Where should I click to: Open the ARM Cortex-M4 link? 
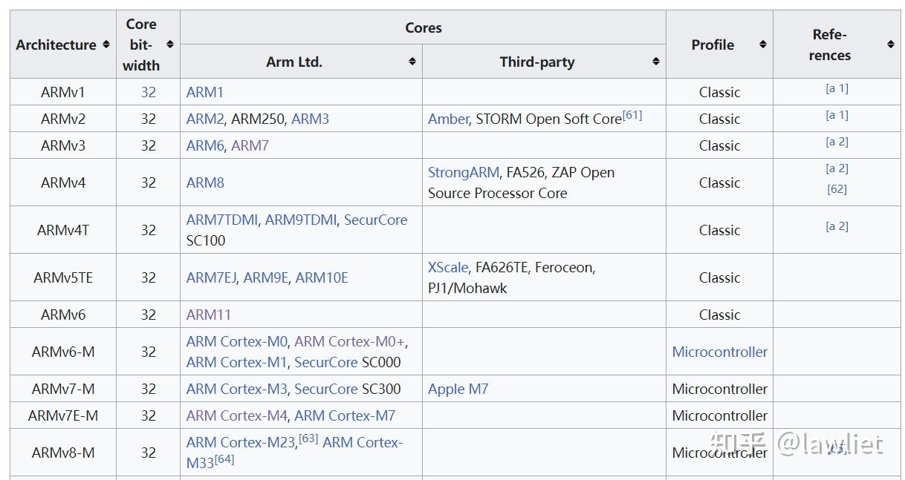click(x=236, y=415)
